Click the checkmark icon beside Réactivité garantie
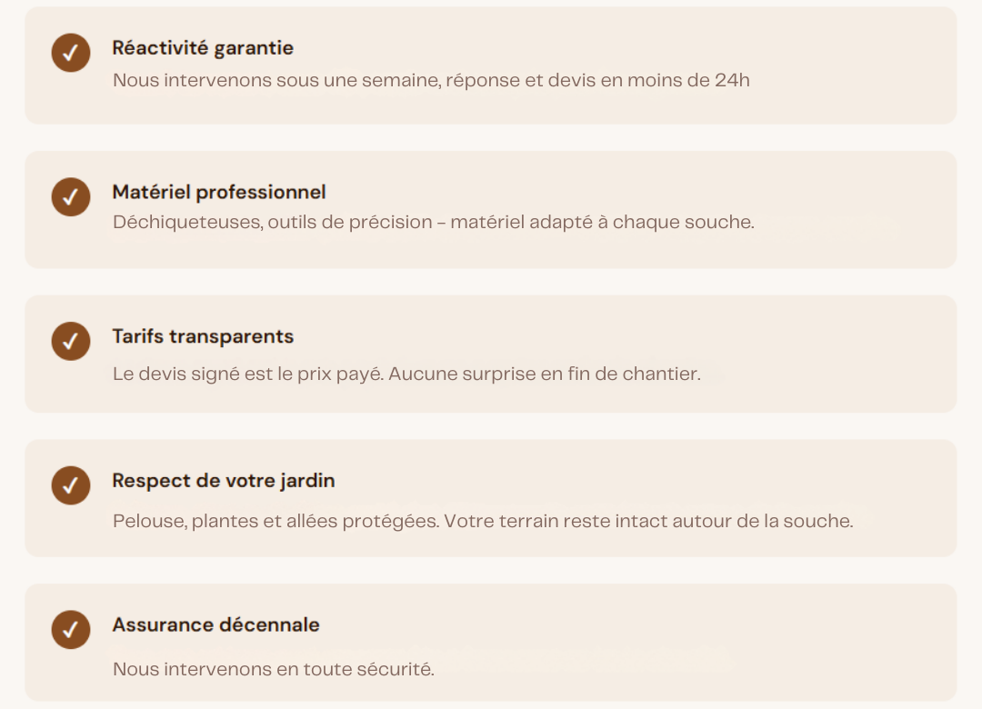 pyautogui.click(x=71, y=53)
